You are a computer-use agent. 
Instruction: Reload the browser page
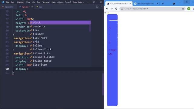pos(116,9)
